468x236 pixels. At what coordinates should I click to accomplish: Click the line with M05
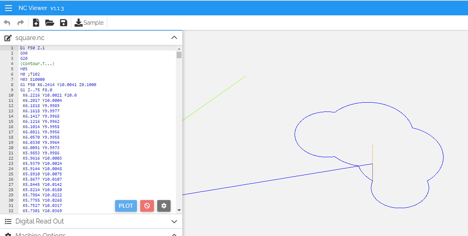pos(24,69)
